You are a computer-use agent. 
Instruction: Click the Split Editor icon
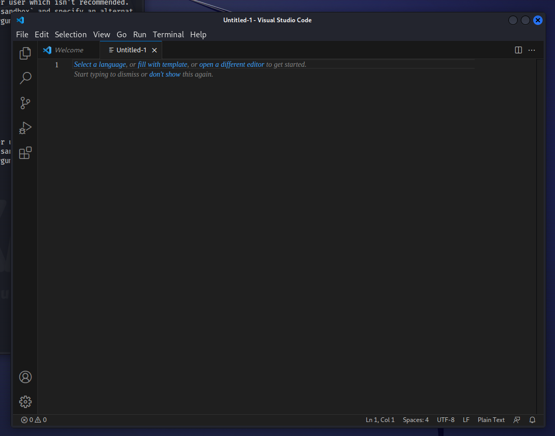click(x=518, y=50)
